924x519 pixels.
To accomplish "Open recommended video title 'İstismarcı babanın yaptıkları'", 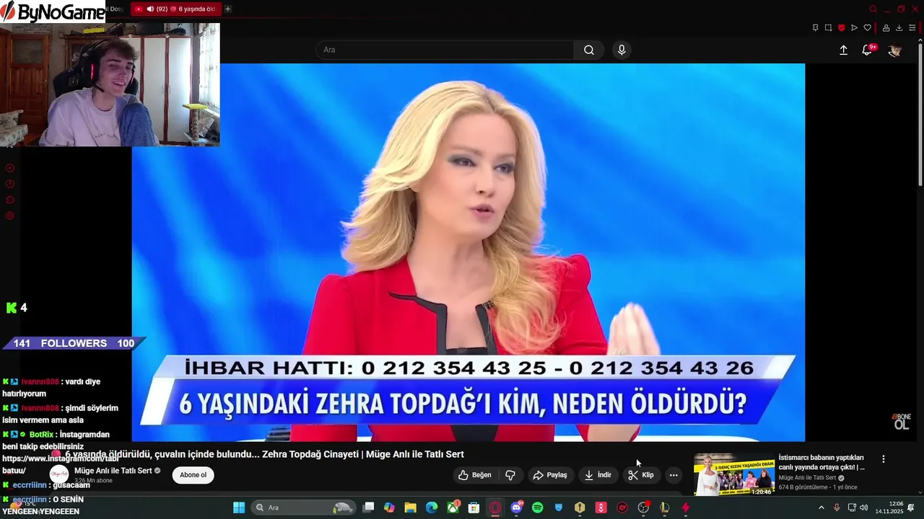I will coord(821,462).
